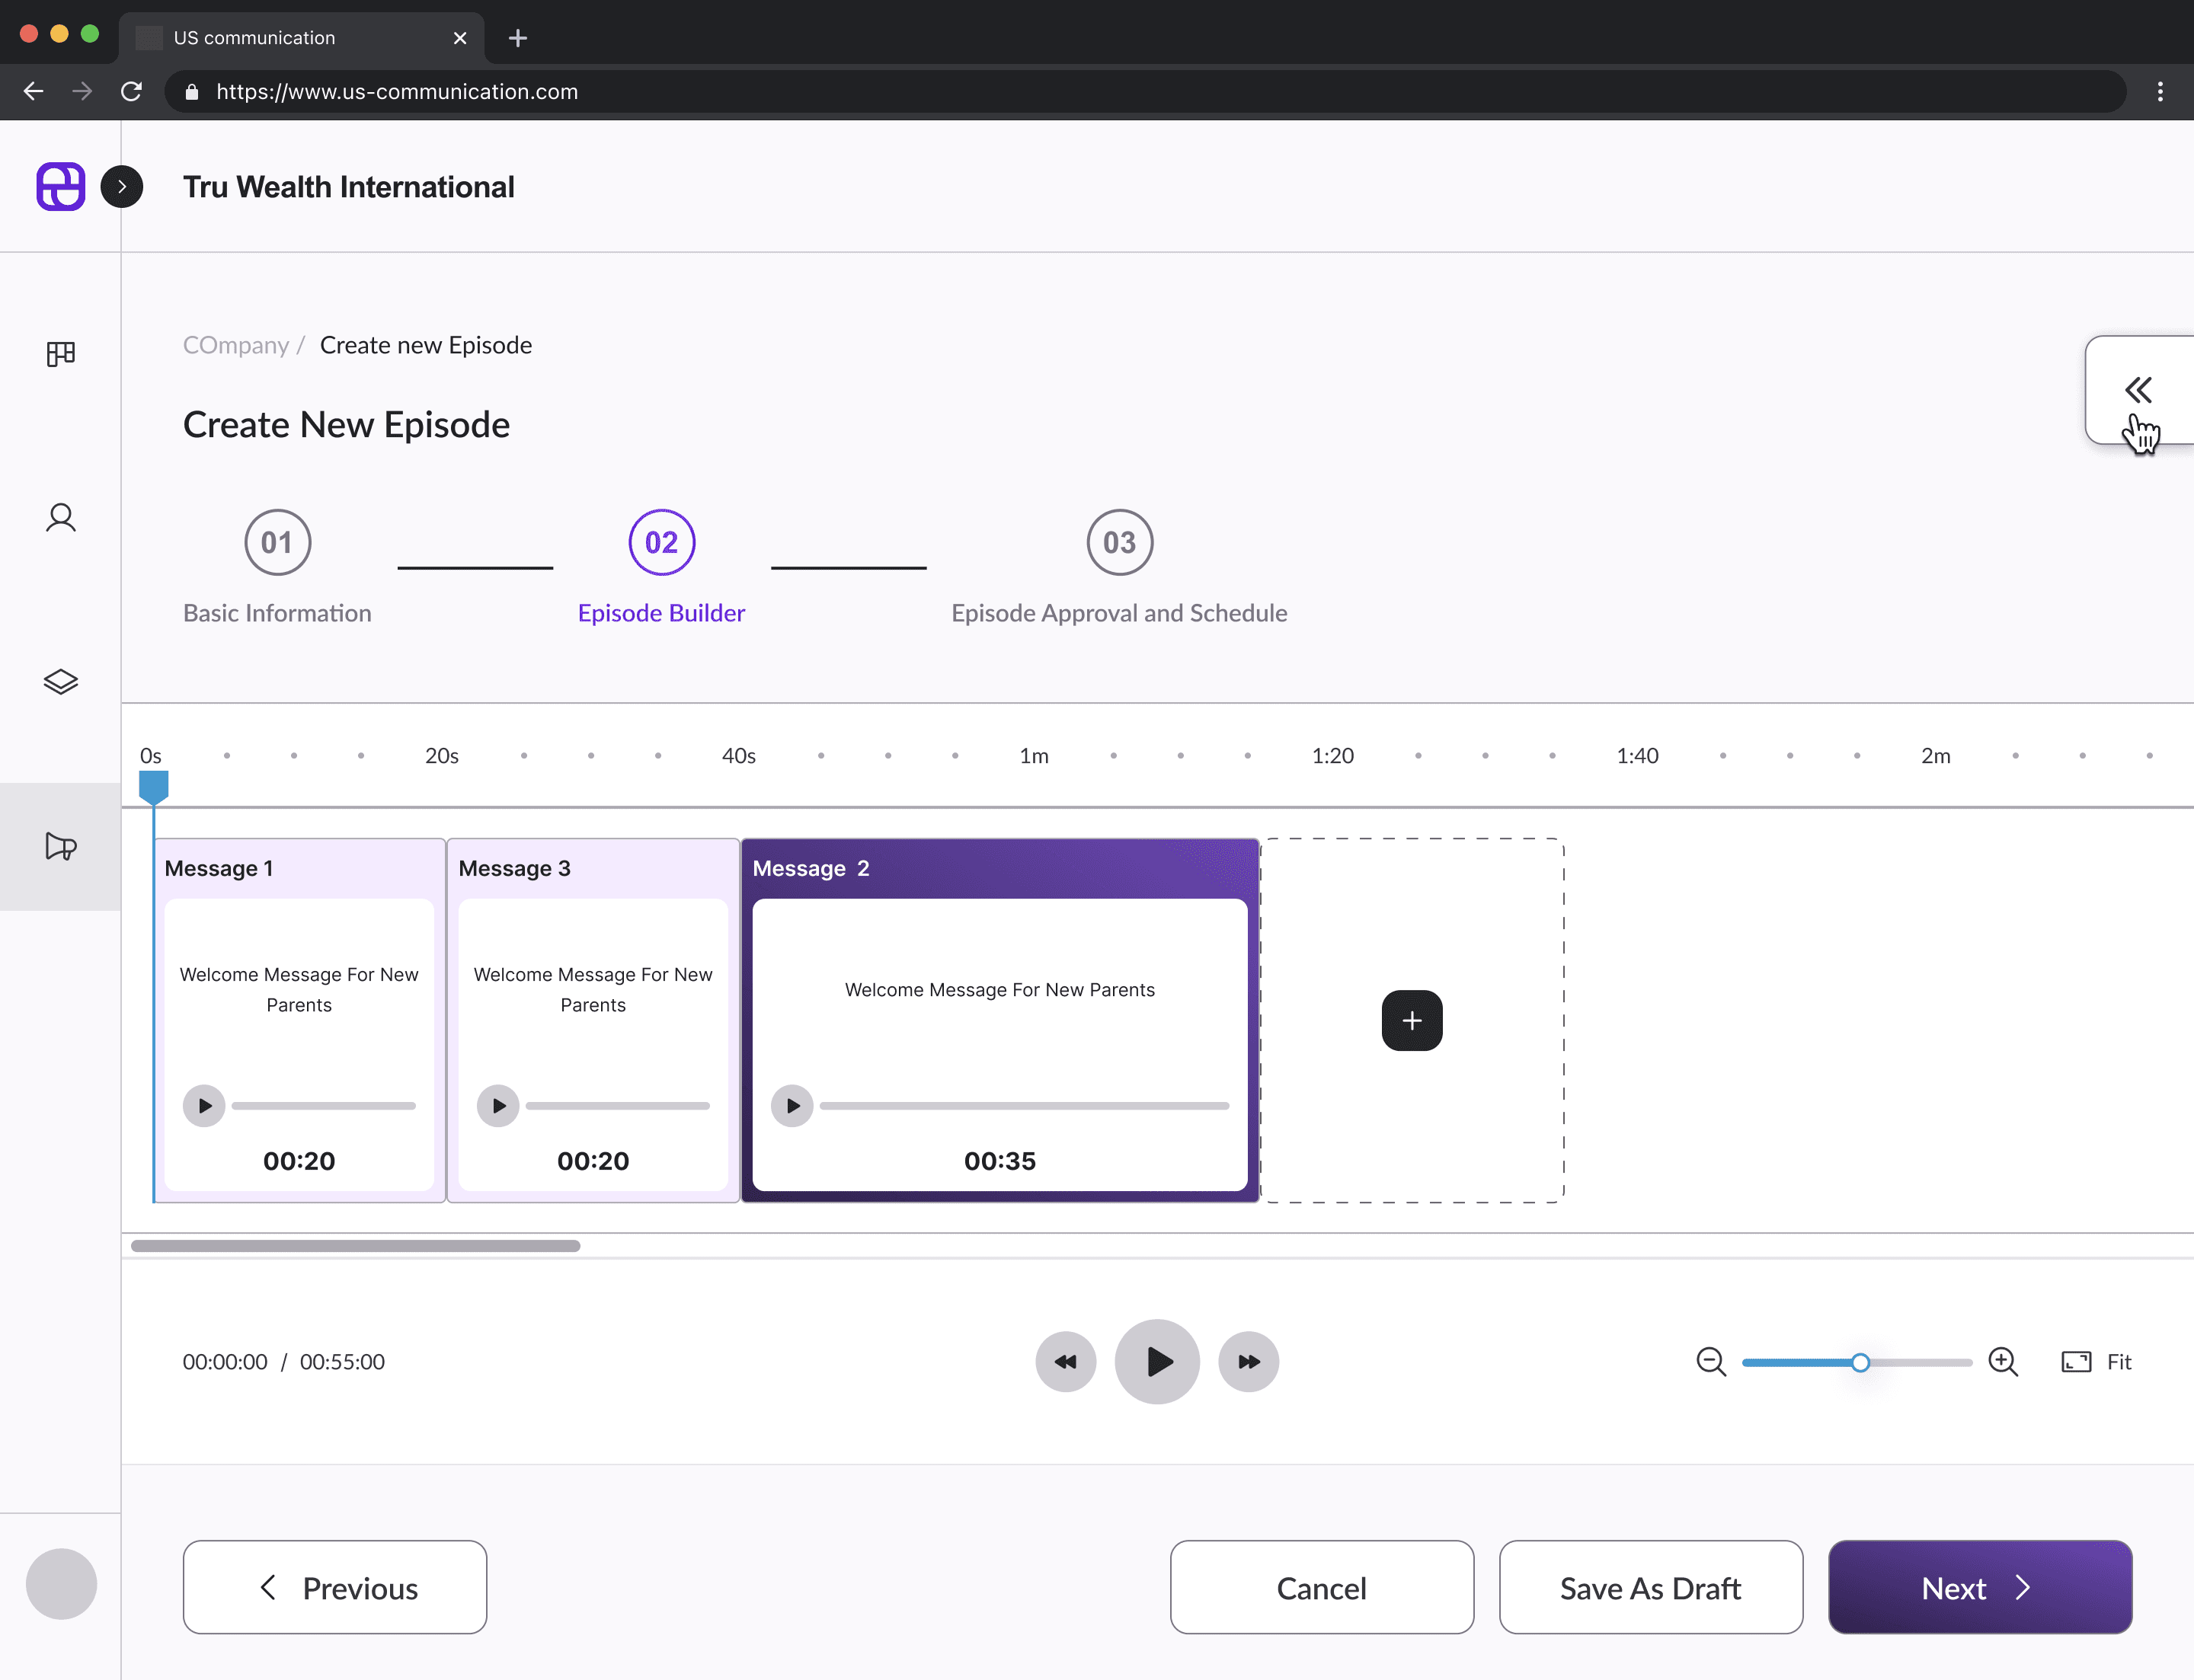Click the Tru Wealth International title
This screenshot has height=1680, width=2194.
(348, 187)
